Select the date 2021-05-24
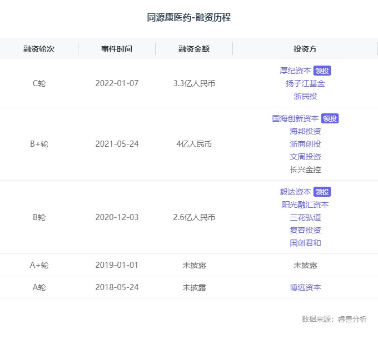 [117, 144]
